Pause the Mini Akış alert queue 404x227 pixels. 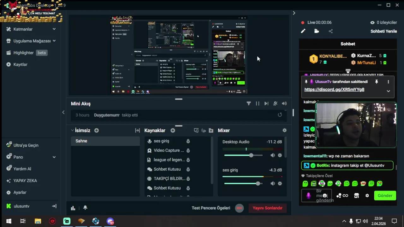[x=258, y=103]
